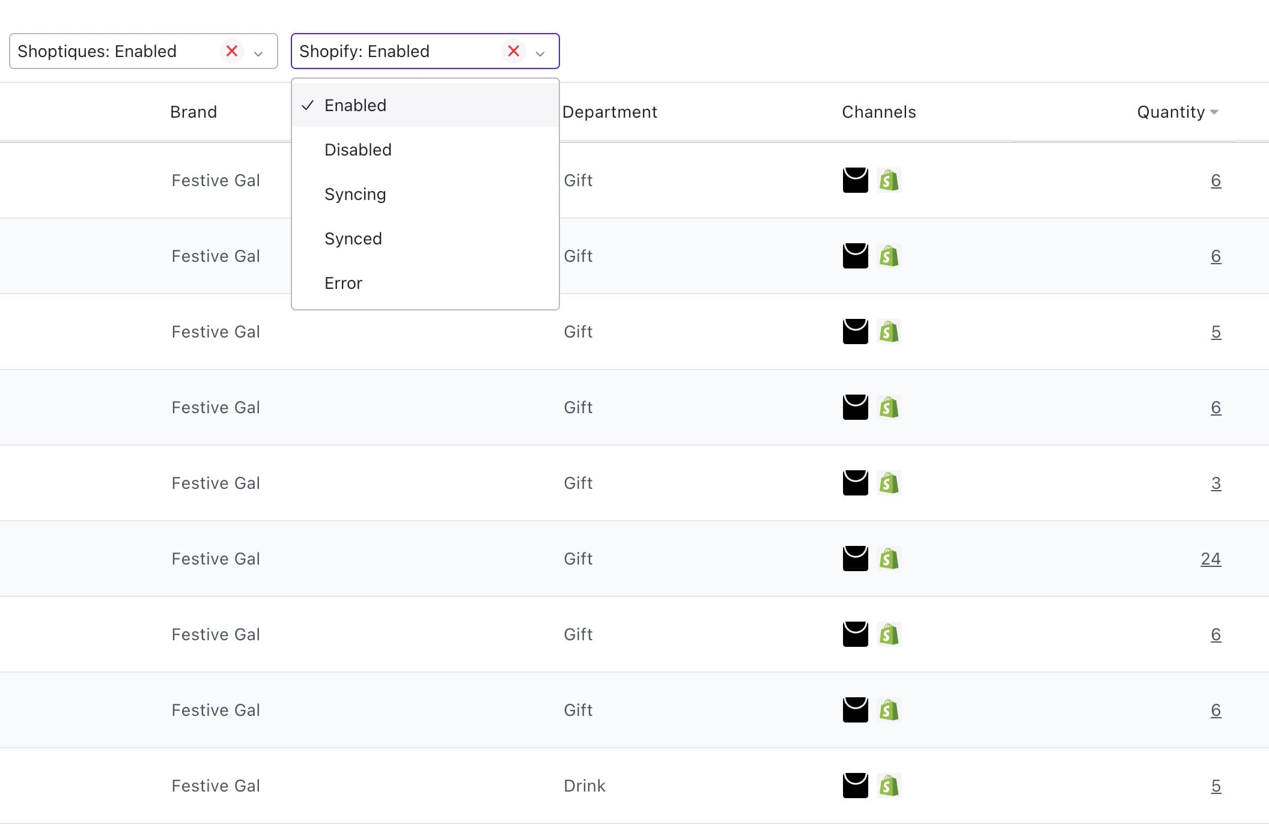The height and width of the screenshot is (824, 1269).
Task: Click the Channels column header
Action: click(879, 112)
